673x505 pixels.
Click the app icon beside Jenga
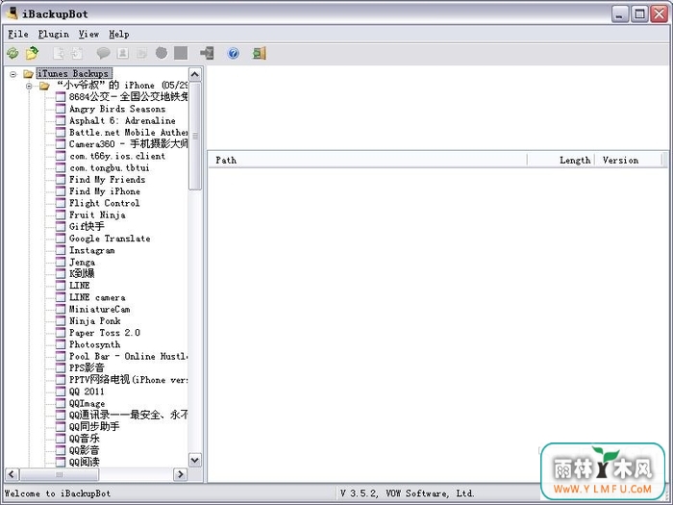click(x=61, y=262)
